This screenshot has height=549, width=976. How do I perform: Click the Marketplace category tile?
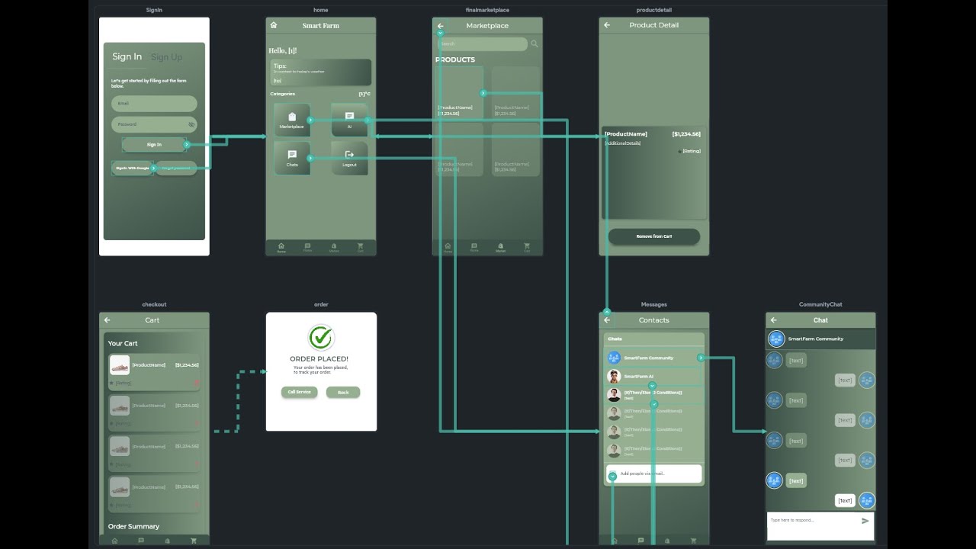pos(292,120)
